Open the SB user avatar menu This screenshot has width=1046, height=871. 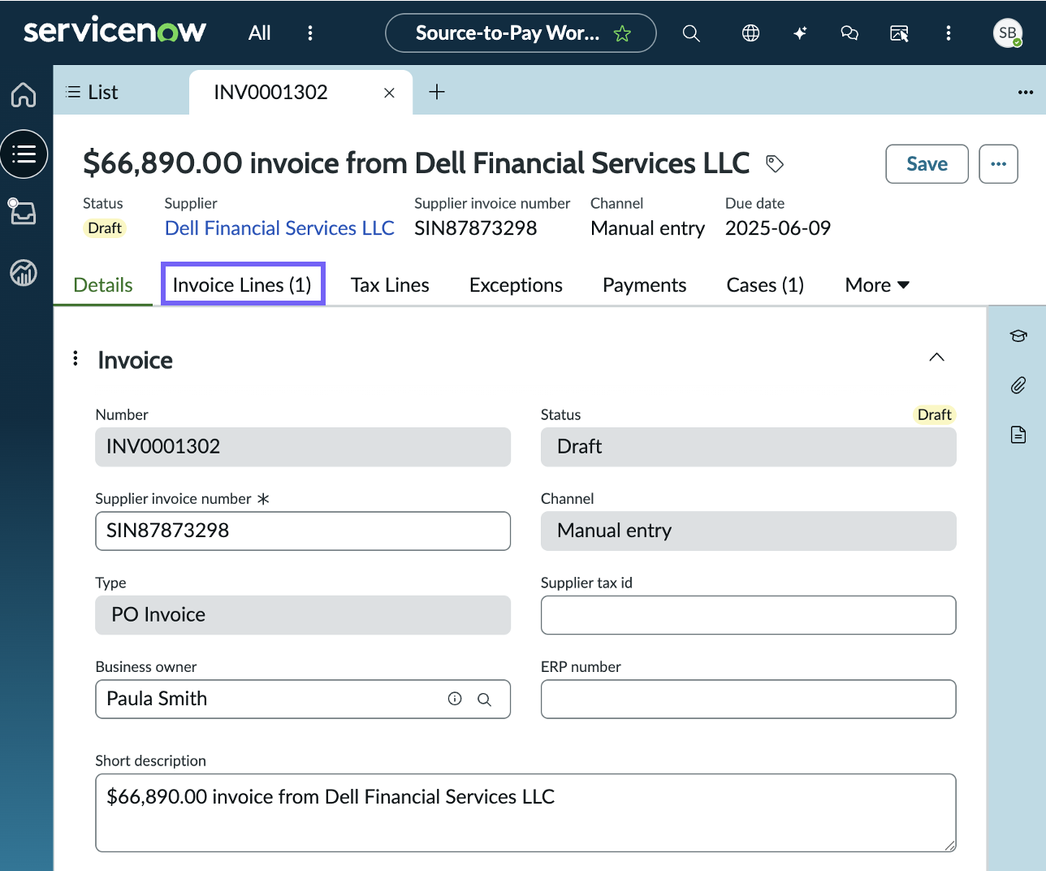point(1008,33)
